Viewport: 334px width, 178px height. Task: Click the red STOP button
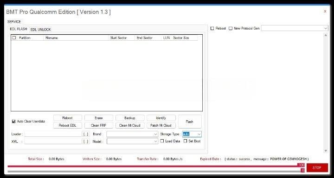coord(317,168)
